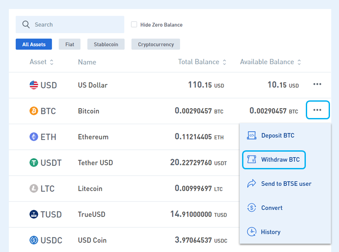Viewport: 339px width, 252px height.
Task: Click the Tether USD name cell
Action: click(x=95, y=162)
